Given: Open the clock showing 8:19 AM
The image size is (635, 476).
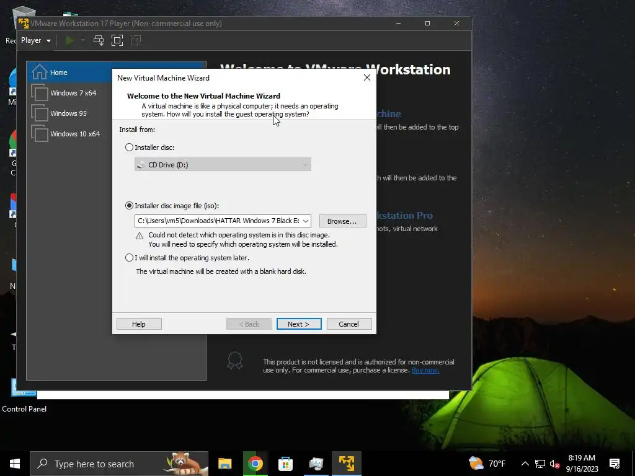Looking at the screenshot, I should coord(582,464).
